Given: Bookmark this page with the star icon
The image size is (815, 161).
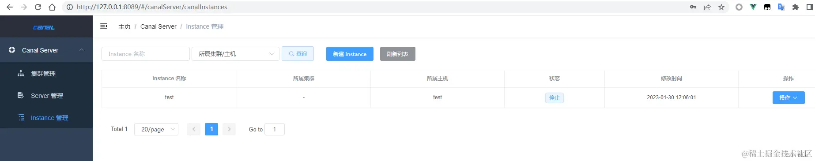Looking at the screenshot, I should click(x=721, y=7).
